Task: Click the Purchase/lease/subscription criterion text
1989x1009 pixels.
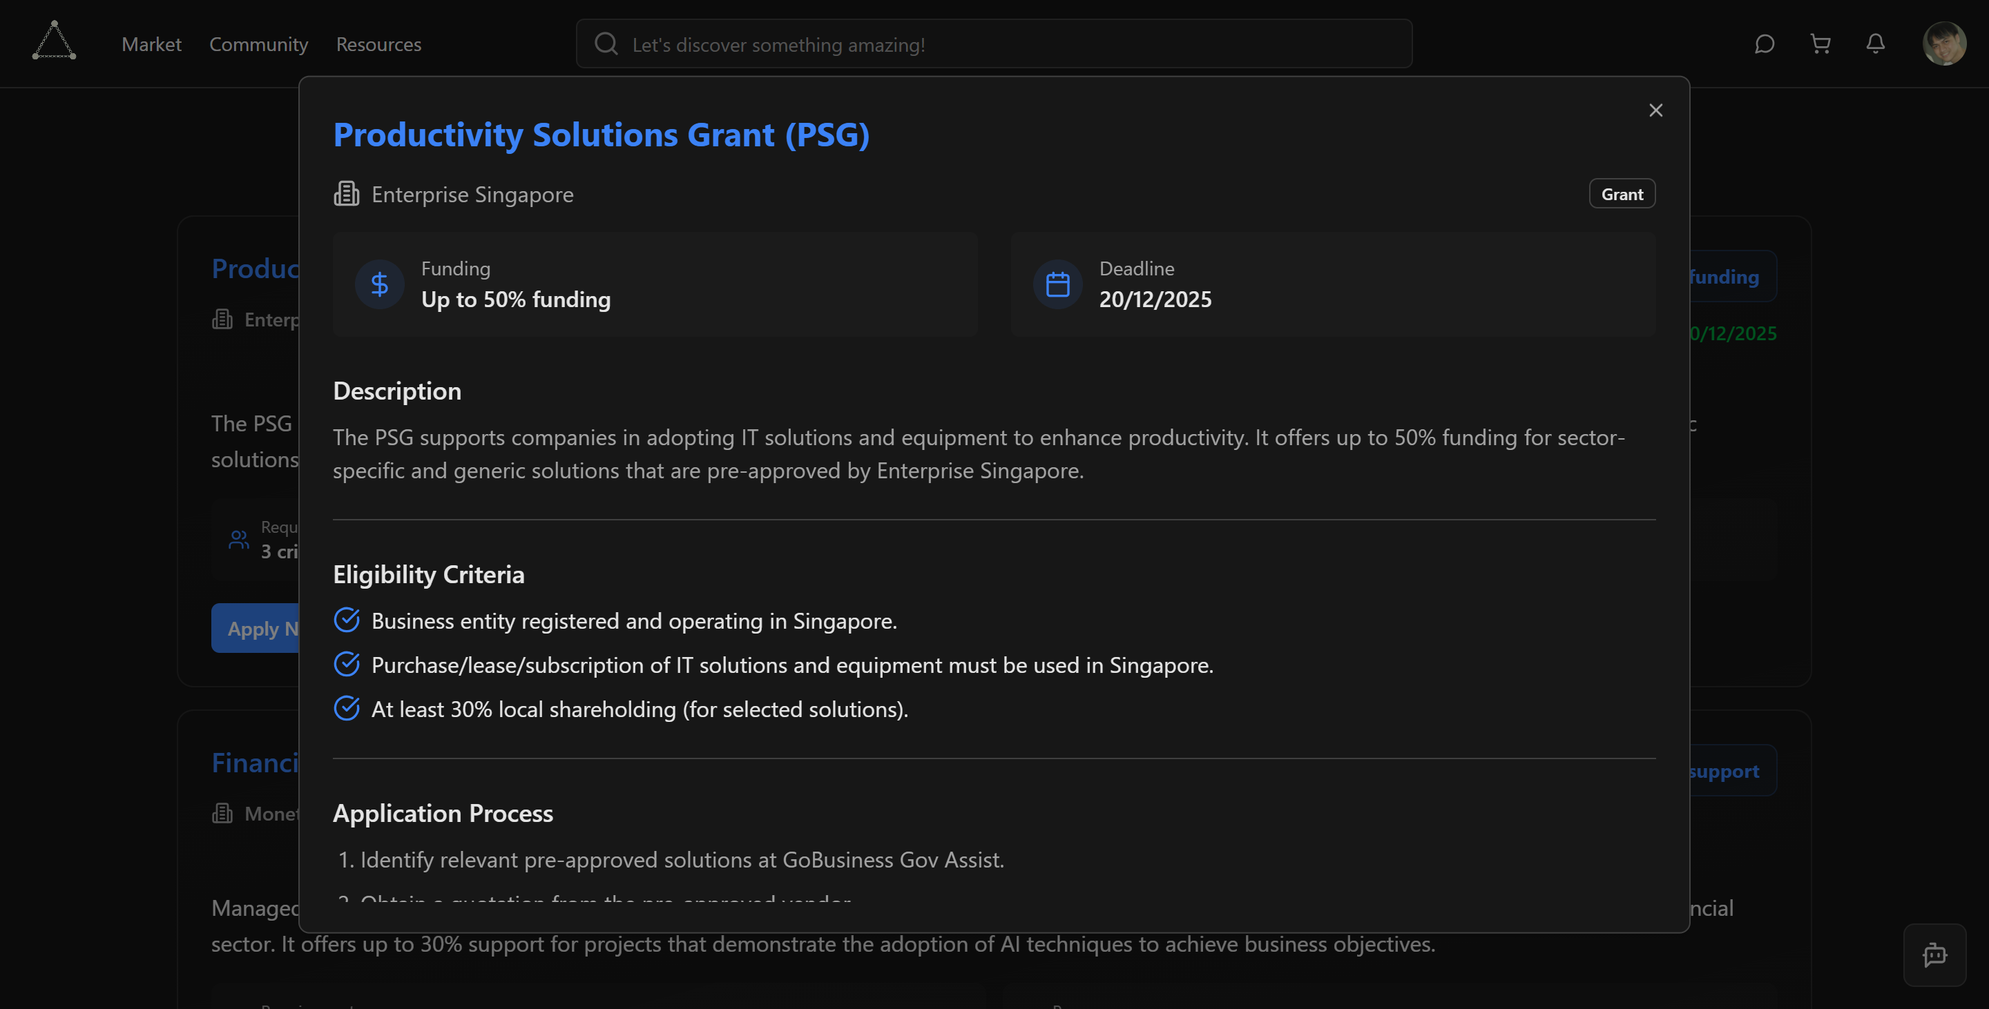Action: [x=792, y=665]
